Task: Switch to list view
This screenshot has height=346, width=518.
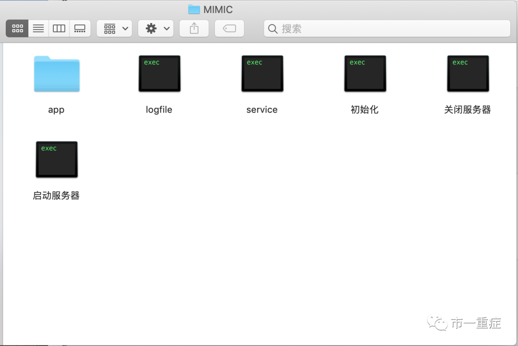Action: pos(38,28)
